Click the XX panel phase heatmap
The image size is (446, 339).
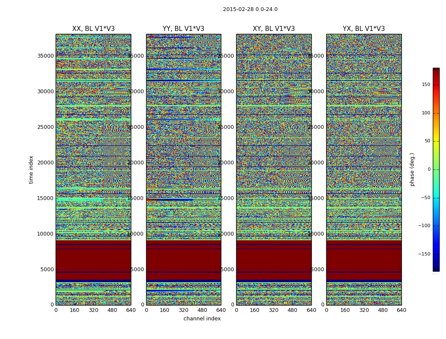pos(93,169)
